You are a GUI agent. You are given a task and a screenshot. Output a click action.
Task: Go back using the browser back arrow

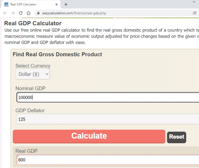(x=5, y=13)
